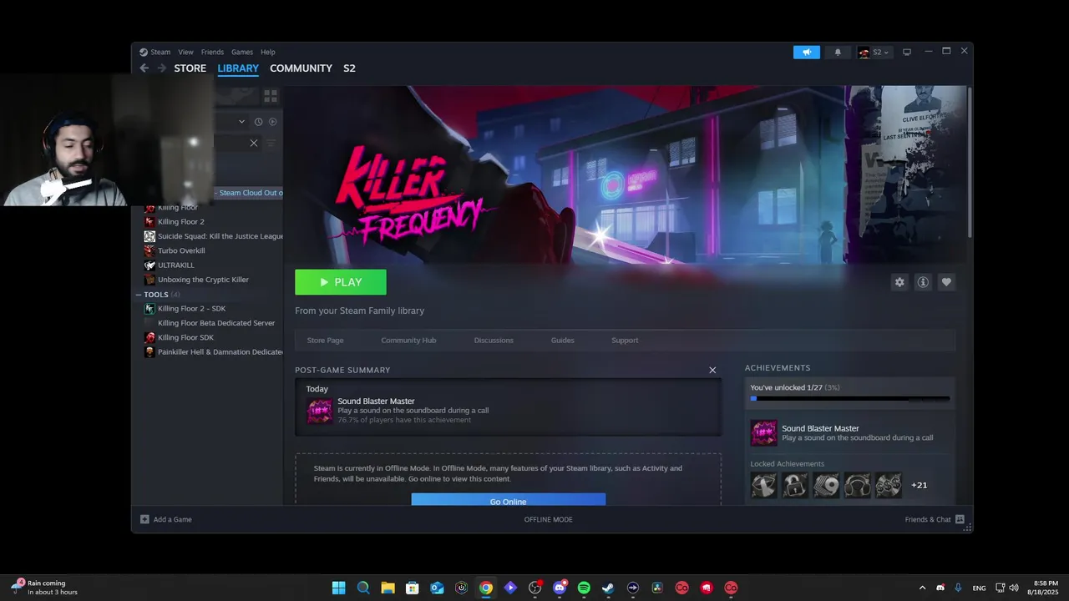
Task: Expand the library filter dropdown chevron
Action: (x=242, y=121)
